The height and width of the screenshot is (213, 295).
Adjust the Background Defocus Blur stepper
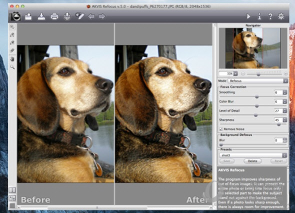tap(285, 140)
